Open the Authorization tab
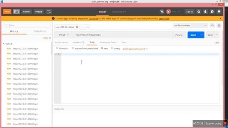 coord(61,42)
